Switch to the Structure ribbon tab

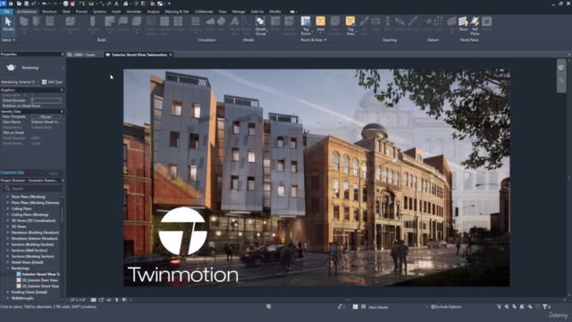pos(49,12)
